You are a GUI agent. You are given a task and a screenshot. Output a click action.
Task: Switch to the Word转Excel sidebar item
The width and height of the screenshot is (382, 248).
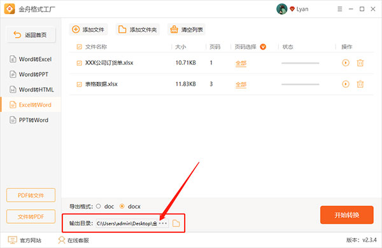pyautogui.click(x=31, y=59)
